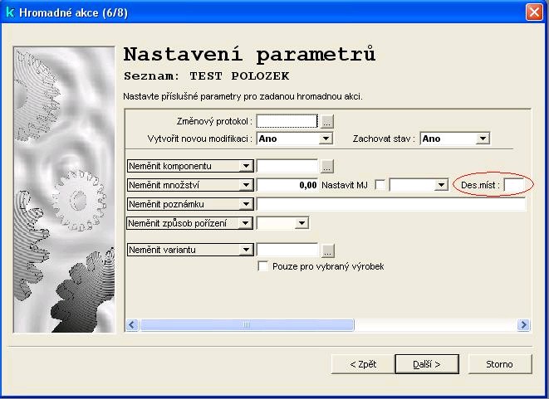Close the Hromadné akce dialog

(x=534, y=12)
